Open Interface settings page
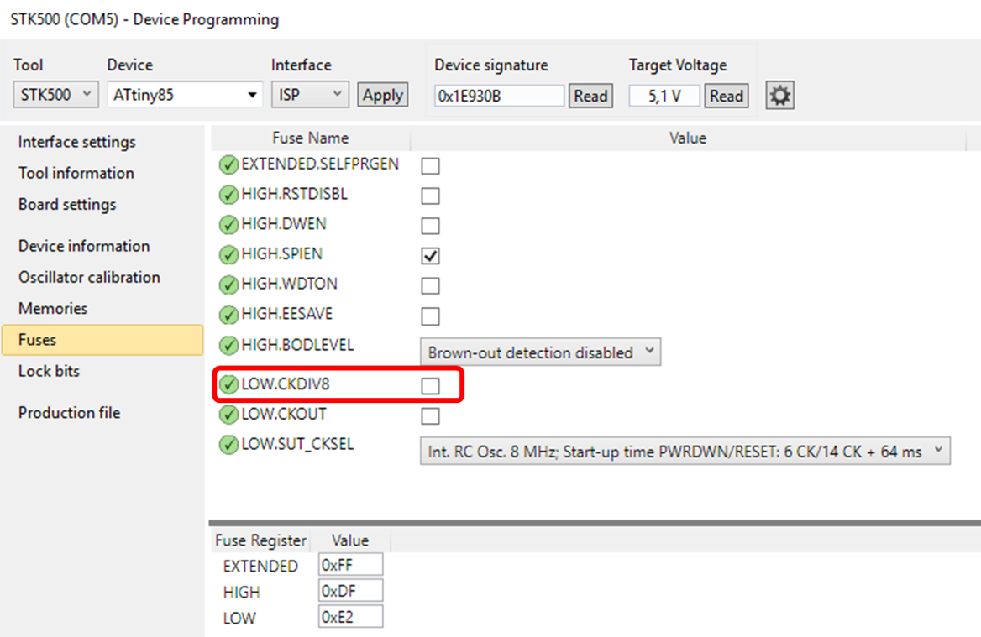This screenshot has height=637, width=981. tap(77, 142)
